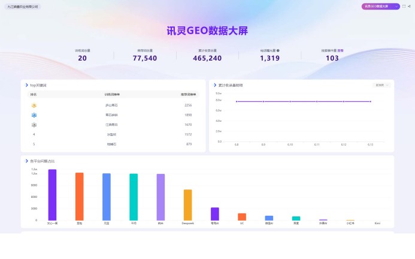Click the grey rank 3 medal icon

point(34,125)
